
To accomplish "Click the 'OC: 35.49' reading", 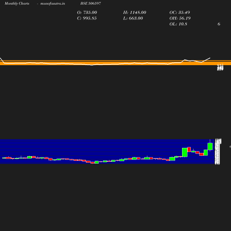I will (x=180, y=12).
